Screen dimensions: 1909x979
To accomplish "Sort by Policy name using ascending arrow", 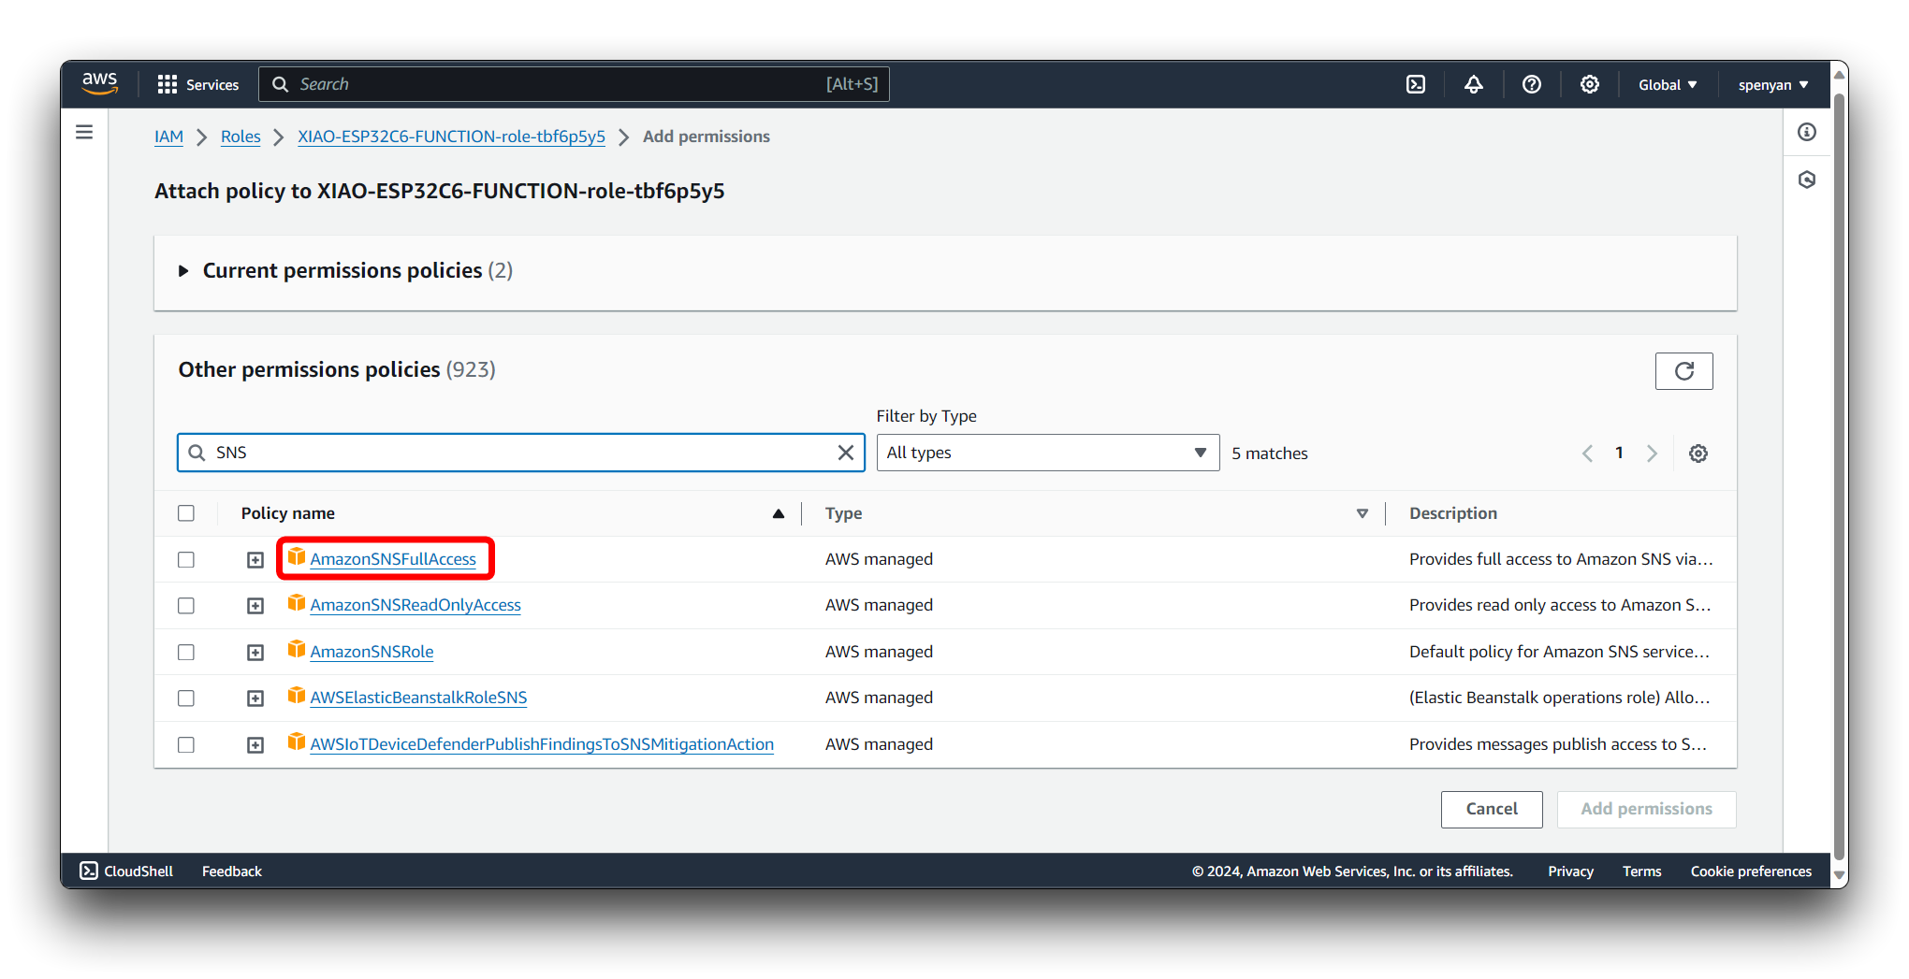I will tap(778, 513).
